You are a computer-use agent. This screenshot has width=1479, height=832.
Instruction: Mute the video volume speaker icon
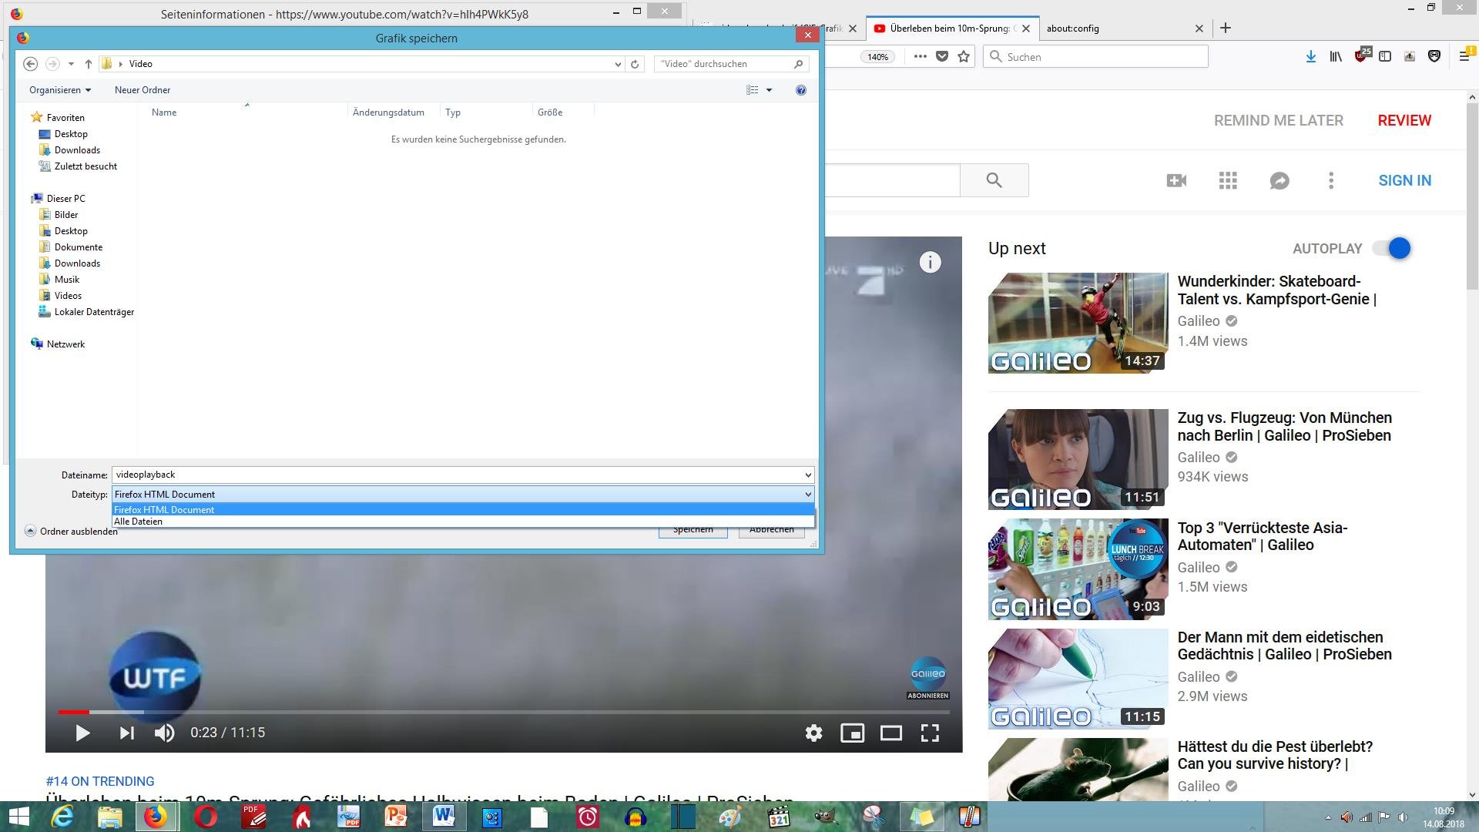pyautogui.click(x=164, y=733)
